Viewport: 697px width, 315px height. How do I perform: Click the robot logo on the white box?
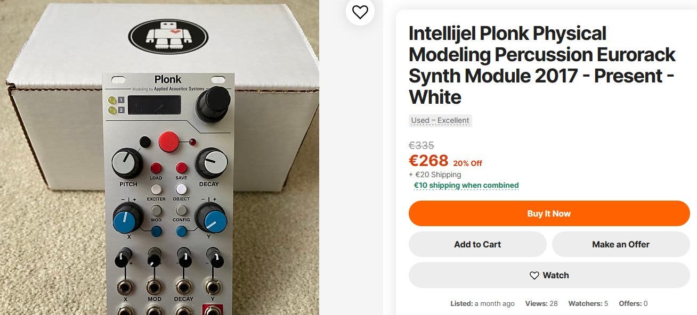tap(168, 37)
